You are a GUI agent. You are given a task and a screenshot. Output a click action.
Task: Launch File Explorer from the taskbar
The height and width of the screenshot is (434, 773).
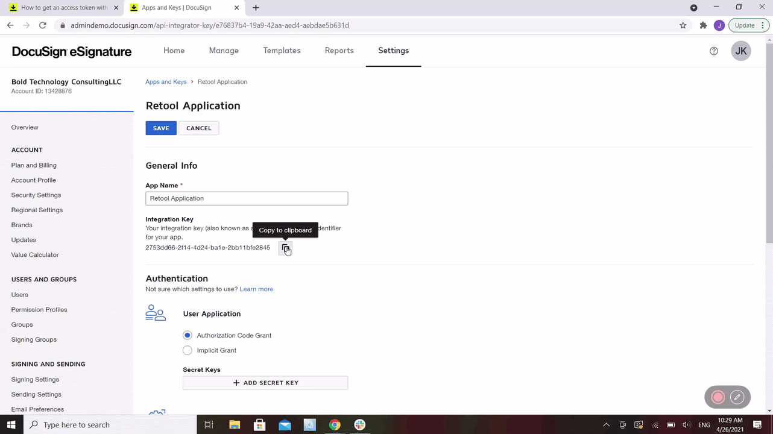tap(235, 425)
